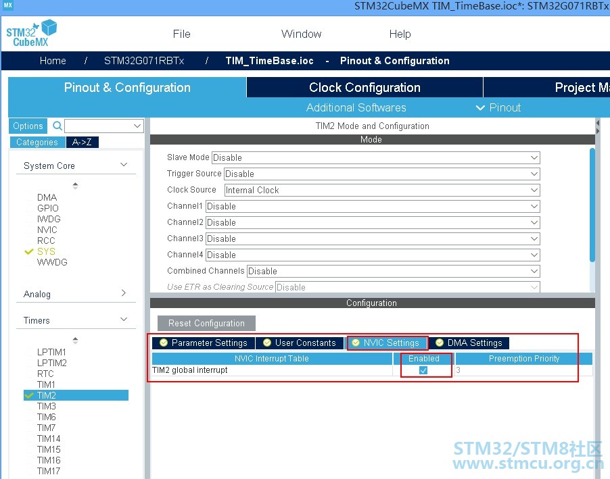Open the Combined Channels dropdown
The image size is (610, 479).
[x=394, y=271]
